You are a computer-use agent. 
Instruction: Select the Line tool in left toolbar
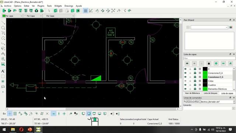coord(3,23)
